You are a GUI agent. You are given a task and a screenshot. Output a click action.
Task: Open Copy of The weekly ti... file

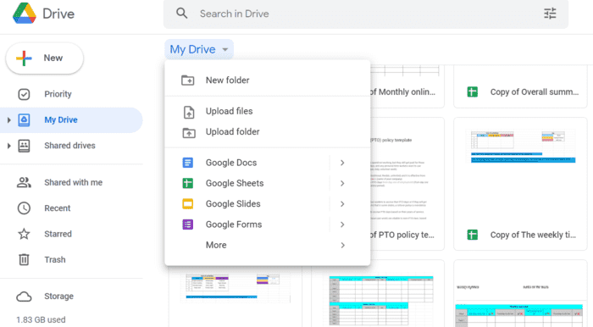pyautogui.click(x=520, y=184)
